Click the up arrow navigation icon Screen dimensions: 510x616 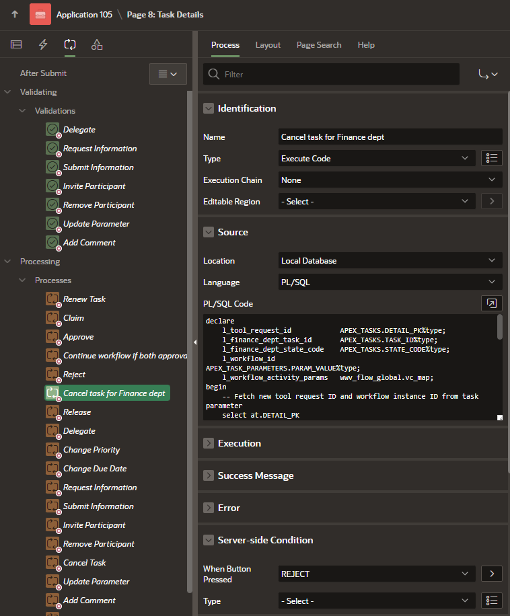pos(15,14)
